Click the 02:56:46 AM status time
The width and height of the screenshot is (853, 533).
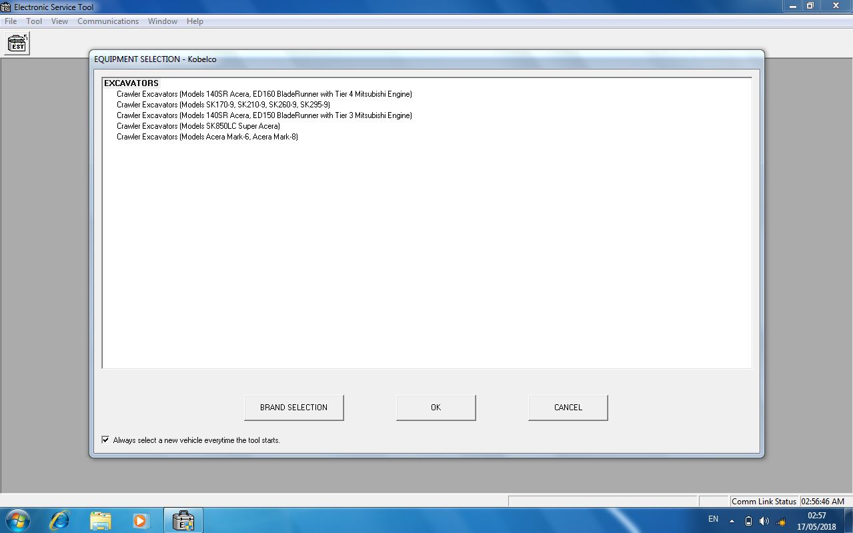824,501
